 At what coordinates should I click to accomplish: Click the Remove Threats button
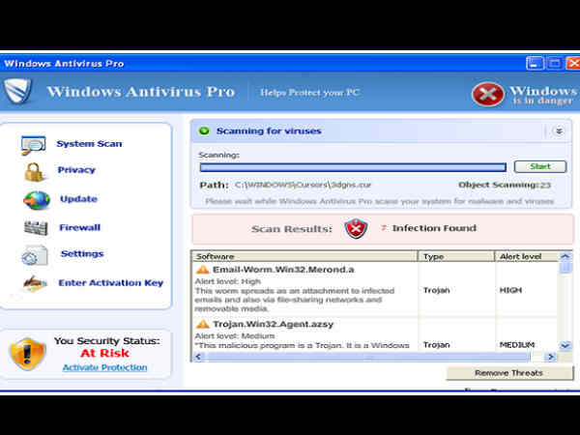(x=509, y=373)
